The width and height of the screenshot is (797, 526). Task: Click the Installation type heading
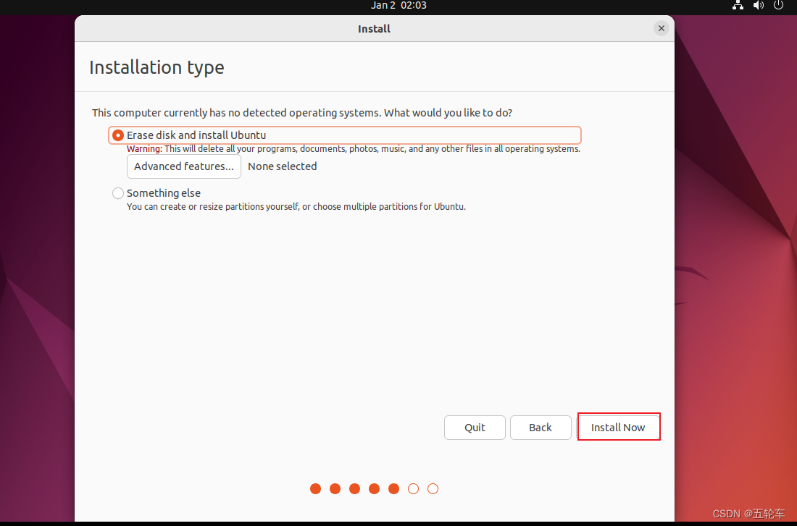tap(157, 67)
